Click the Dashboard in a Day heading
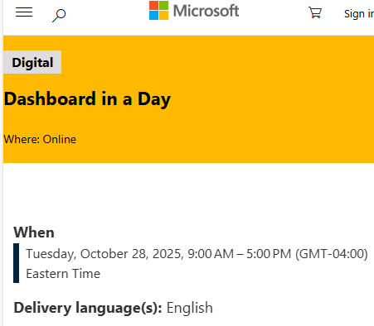374x326 pixels. pos(87,99)
